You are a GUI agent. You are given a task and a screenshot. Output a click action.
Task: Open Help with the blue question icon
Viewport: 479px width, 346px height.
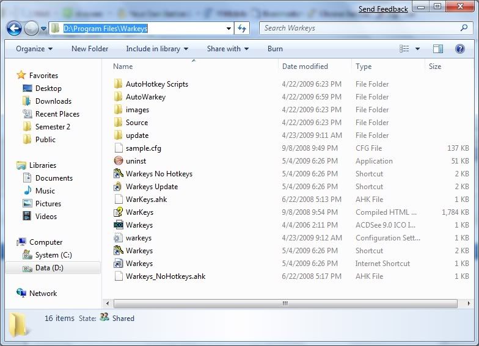point(459,49)
